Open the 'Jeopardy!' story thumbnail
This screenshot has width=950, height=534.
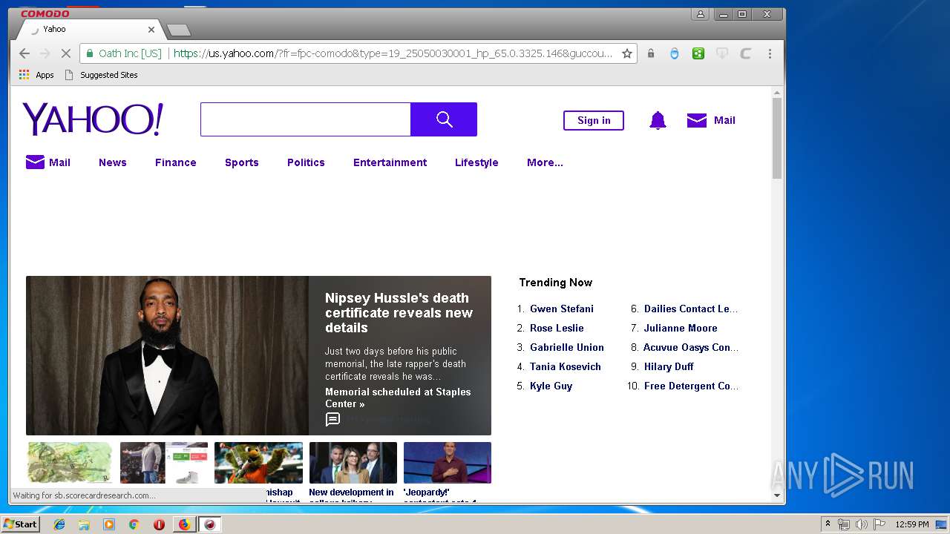(448, 463)
